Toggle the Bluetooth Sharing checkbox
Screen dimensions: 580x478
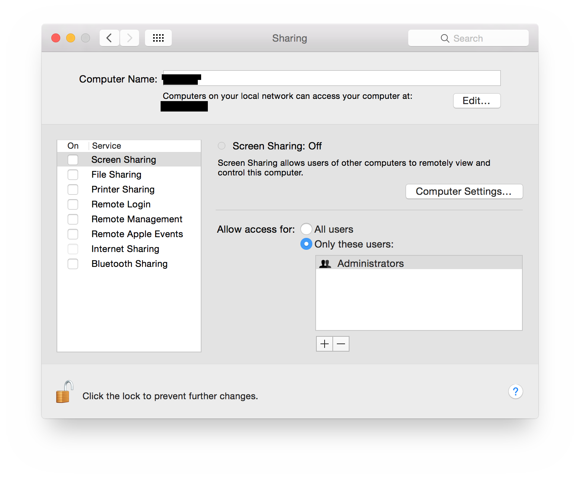click(73, 264)
